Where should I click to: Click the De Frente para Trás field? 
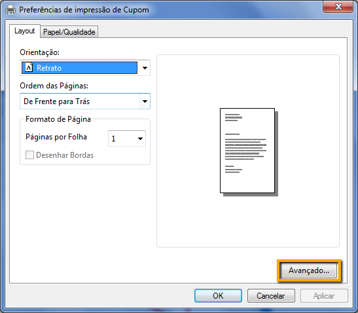tap(85, 101)
